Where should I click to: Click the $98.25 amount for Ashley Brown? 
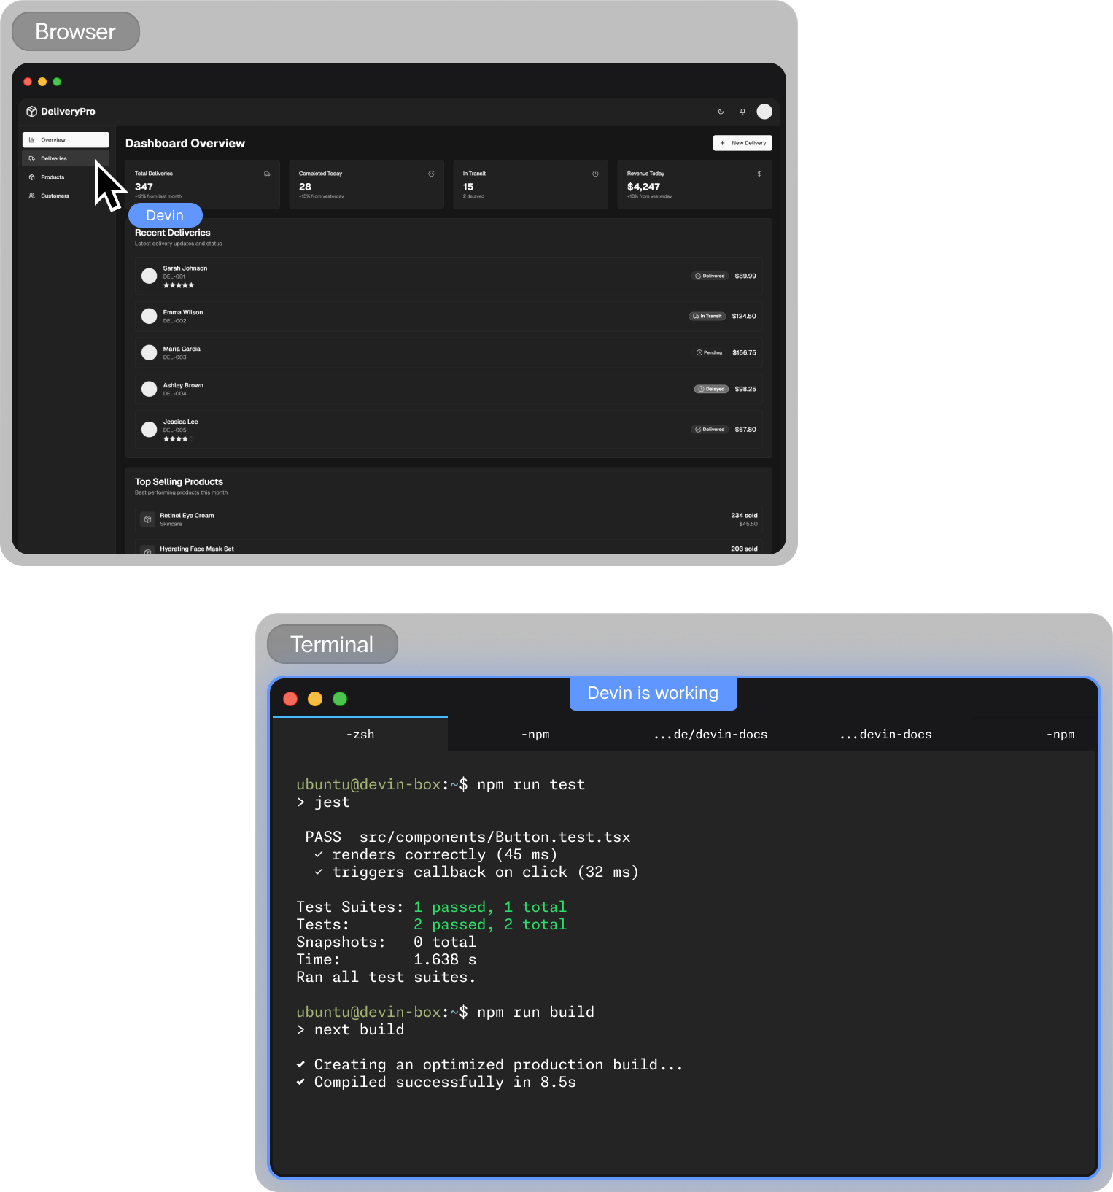[x=745, y=389]
